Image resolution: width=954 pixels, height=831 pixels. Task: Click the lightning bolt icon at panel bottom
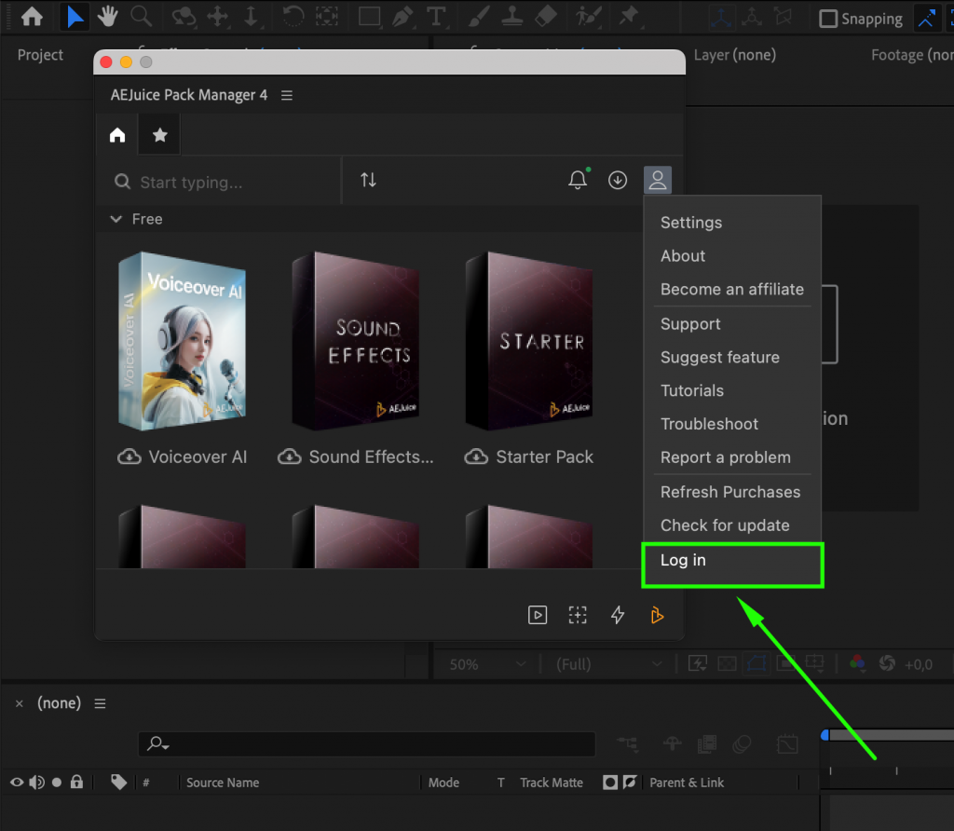618,615
